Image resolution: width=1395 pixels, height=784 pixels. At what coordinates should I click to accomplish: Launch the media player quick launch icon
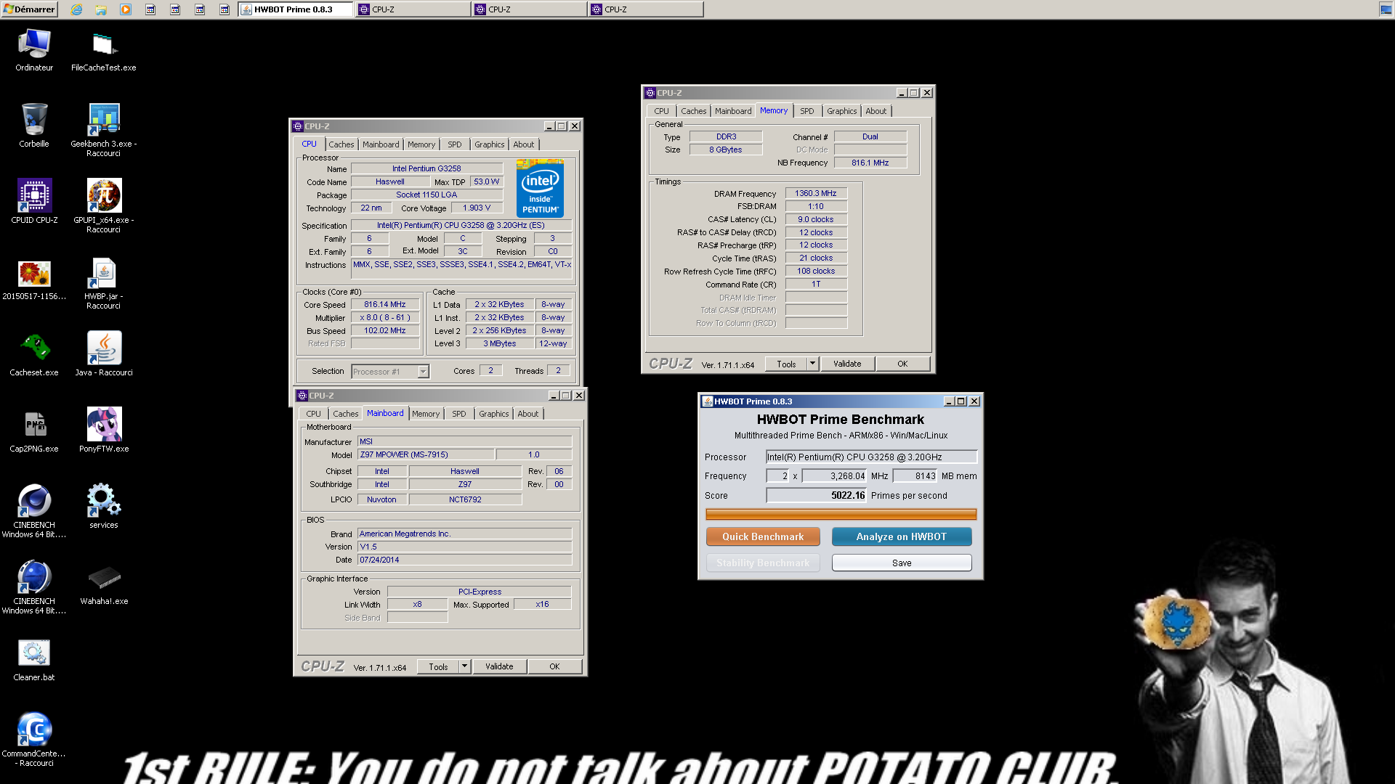[x=126, y=9]
